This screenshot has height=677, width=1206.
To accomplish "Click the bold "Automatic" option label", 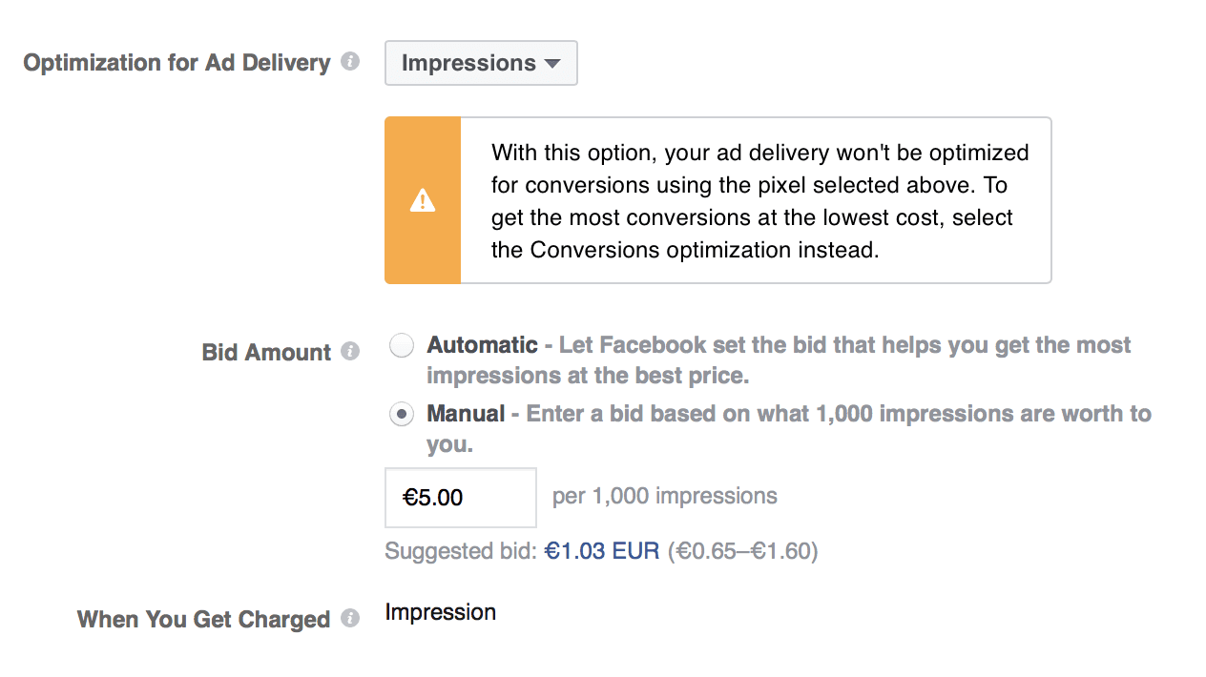I will click(x=482, y=345).
